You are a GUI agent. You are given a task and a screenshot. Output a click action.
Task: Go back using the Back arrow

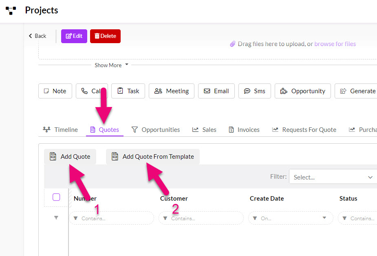point(37,36)
